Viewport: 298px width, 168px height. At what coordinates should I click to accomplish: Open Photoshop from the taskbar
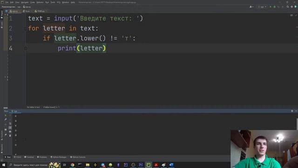141,165
